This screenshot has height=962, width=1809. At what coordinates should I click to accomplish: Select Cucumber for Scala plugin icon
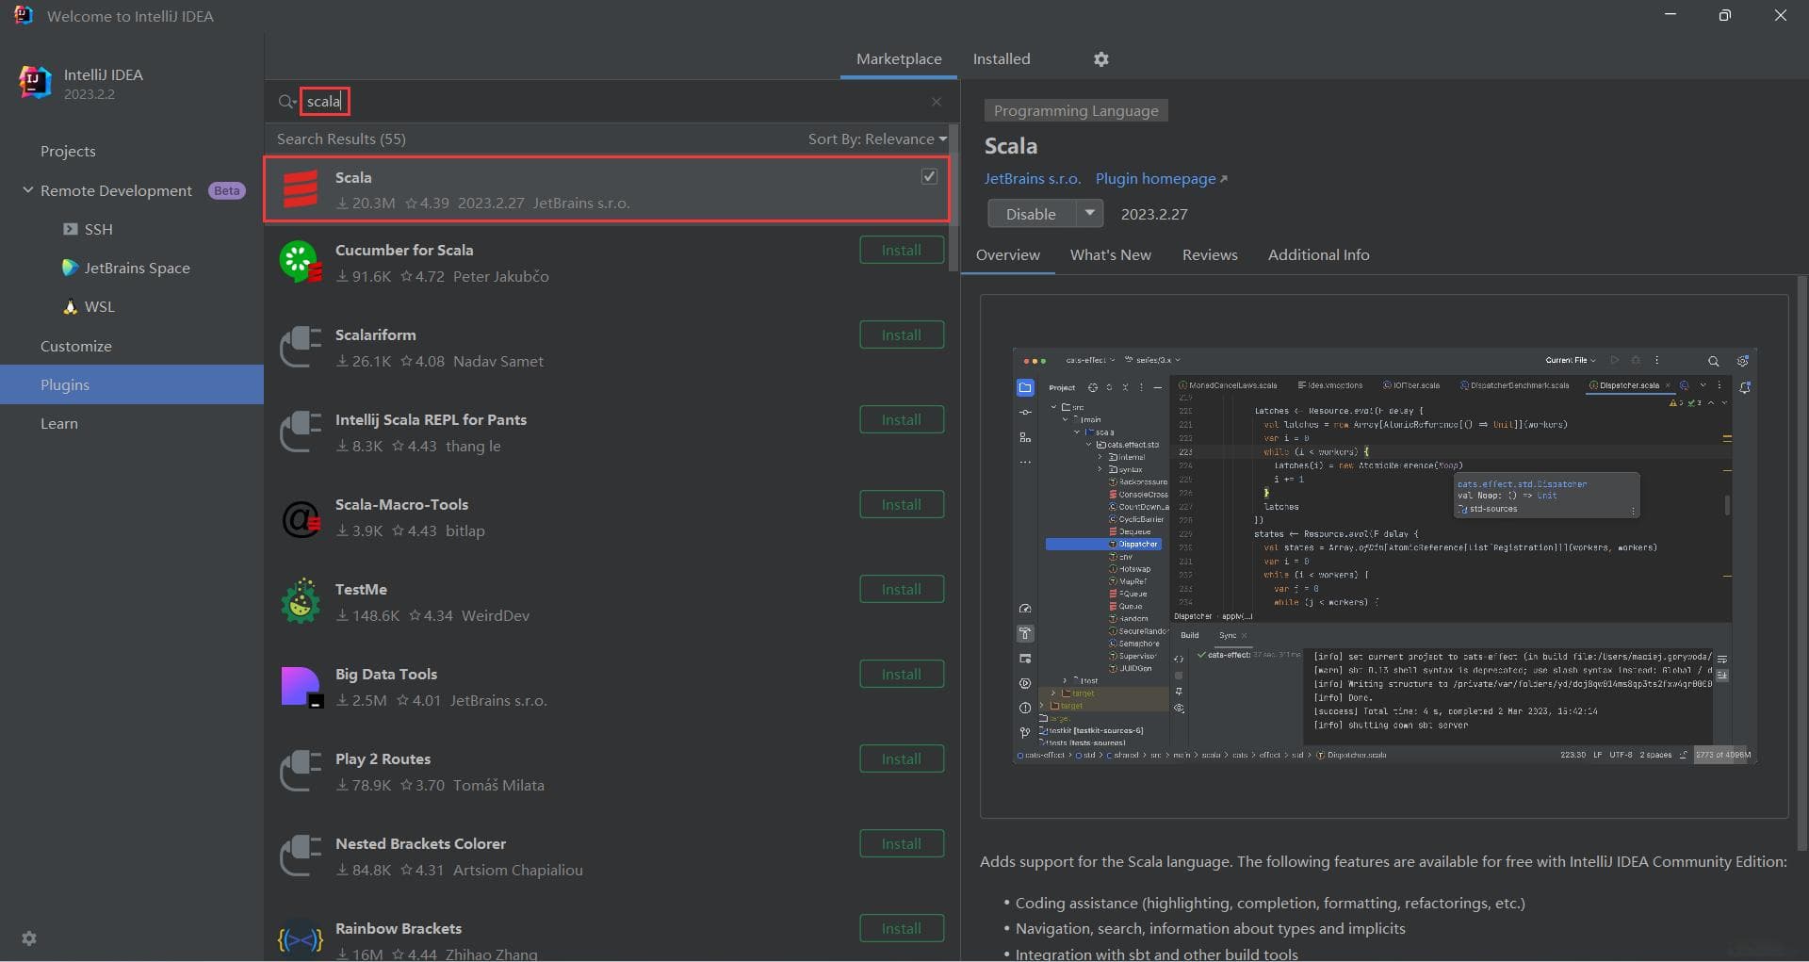301,262
